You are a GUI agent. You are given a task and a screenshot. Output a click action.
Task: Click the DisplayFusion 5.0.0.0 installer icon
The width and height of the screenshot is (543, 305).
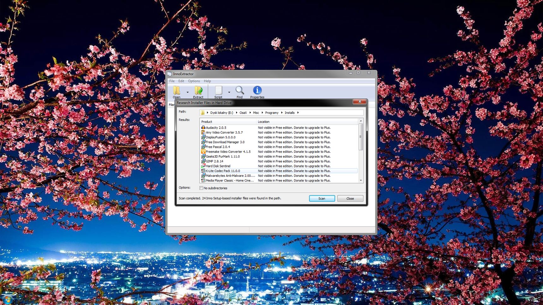[x=203, y=137]
